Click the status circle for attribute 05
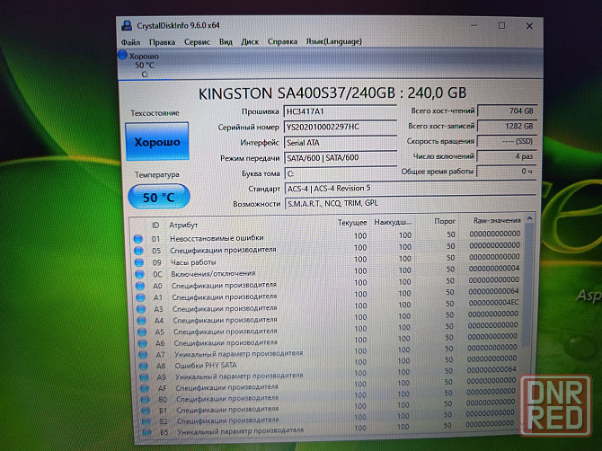602x451 pixels. point(138,251)
